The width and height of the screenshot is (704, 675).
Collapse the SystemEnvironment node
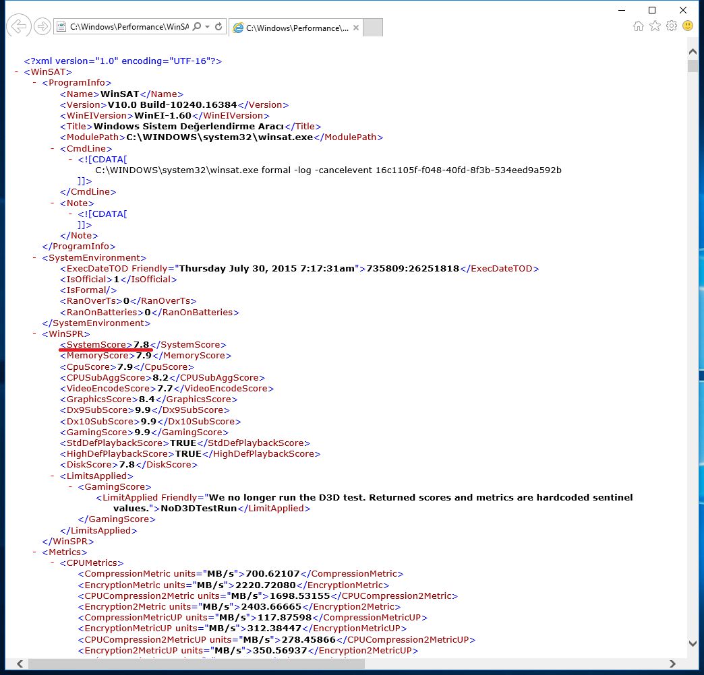point(34,257)
